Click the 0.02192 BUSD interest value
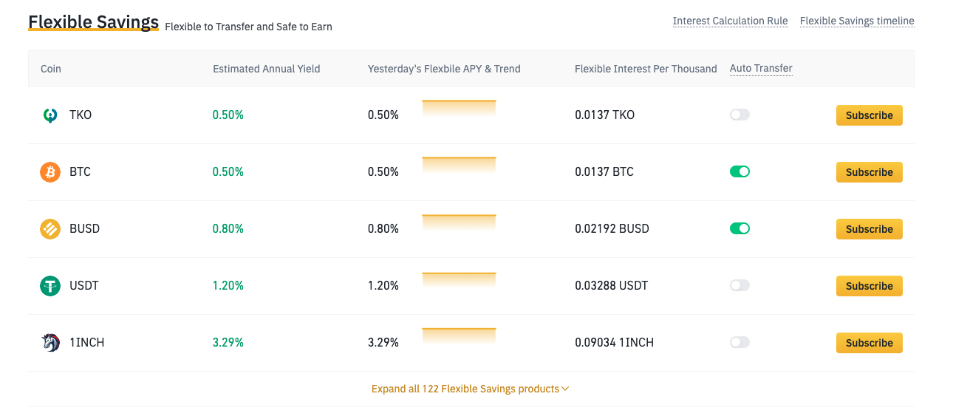Viewport: 953px width, 419px height. click(612, 229)
